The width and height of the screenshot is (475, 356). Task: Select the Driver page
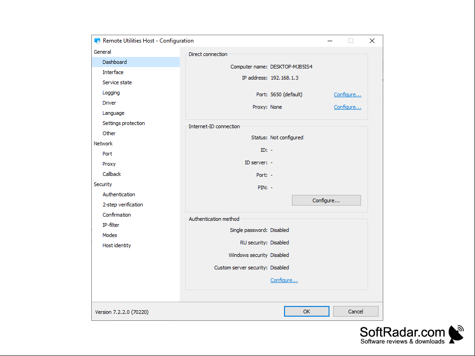pyautogui.click(x=109, y=103)
